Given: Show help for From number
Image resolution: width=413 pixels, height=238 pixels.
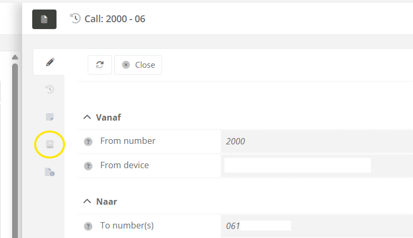Looking at the screenshot, I should [88, 142].
